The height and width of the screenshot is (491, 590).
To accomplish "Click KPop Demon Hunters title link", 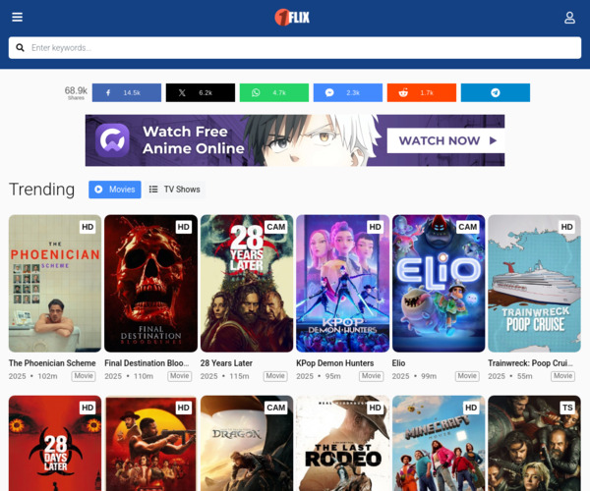I will click(x=335, y=363).
